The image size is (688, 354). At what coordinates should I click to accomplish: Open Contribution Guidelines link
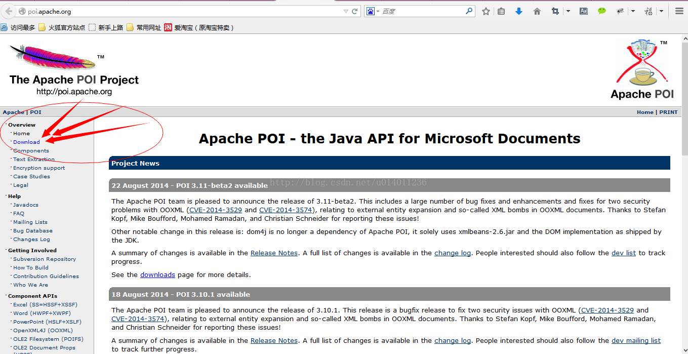click(46, 277)
